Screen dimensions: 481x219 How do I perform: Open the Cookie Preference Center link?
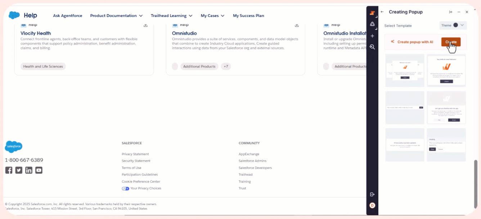[141, 181]
